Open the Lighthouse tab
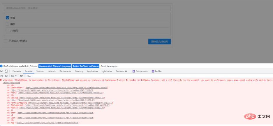This screenshot has height=126, width=273. (107, 71)
